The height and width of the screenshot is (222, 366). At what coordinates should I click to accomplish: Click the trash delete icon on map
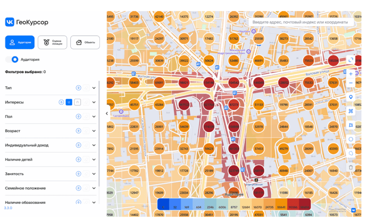351,167
